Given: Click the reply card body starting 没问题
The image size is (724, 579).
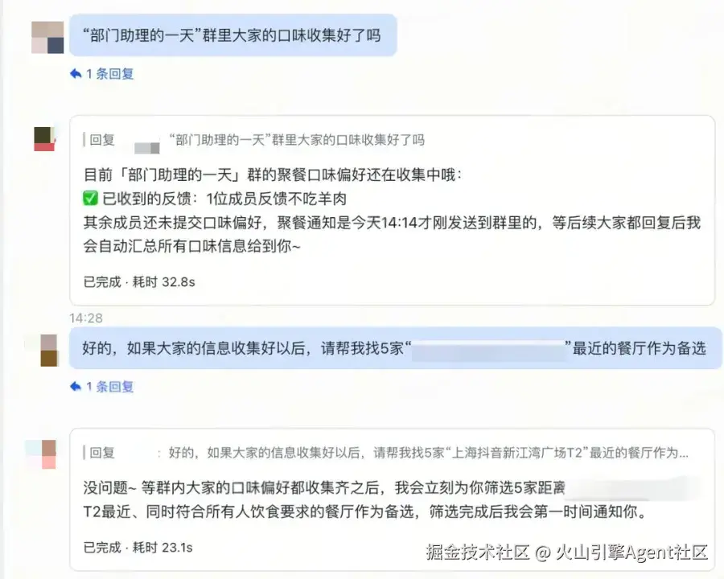Looking at the screenshot, I should click(392, 499).
